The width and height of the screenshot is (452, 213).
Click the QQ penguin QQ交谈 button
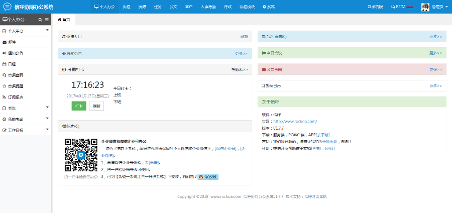pos(208,177)
